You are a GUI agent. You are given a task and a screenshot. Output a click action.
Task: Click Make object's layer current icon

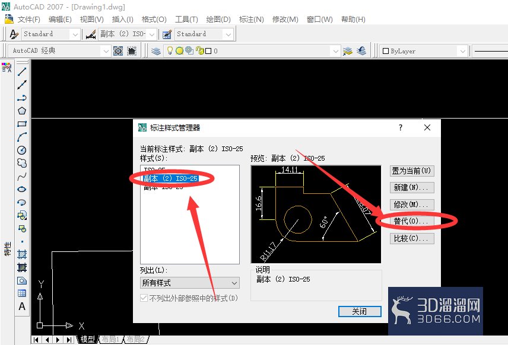pos(348,51)
